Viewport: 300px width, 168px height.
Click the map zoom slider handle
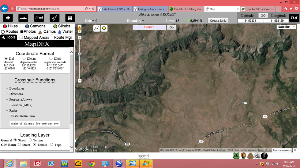(80, 54)
